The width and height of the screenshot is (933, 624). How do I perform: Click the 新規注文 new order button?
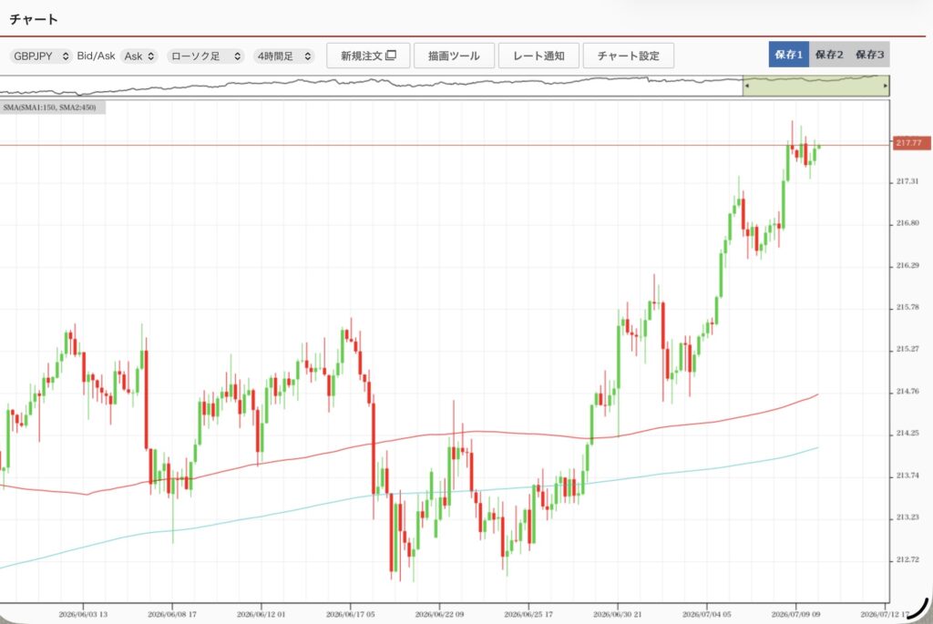[x=368, y=56]
